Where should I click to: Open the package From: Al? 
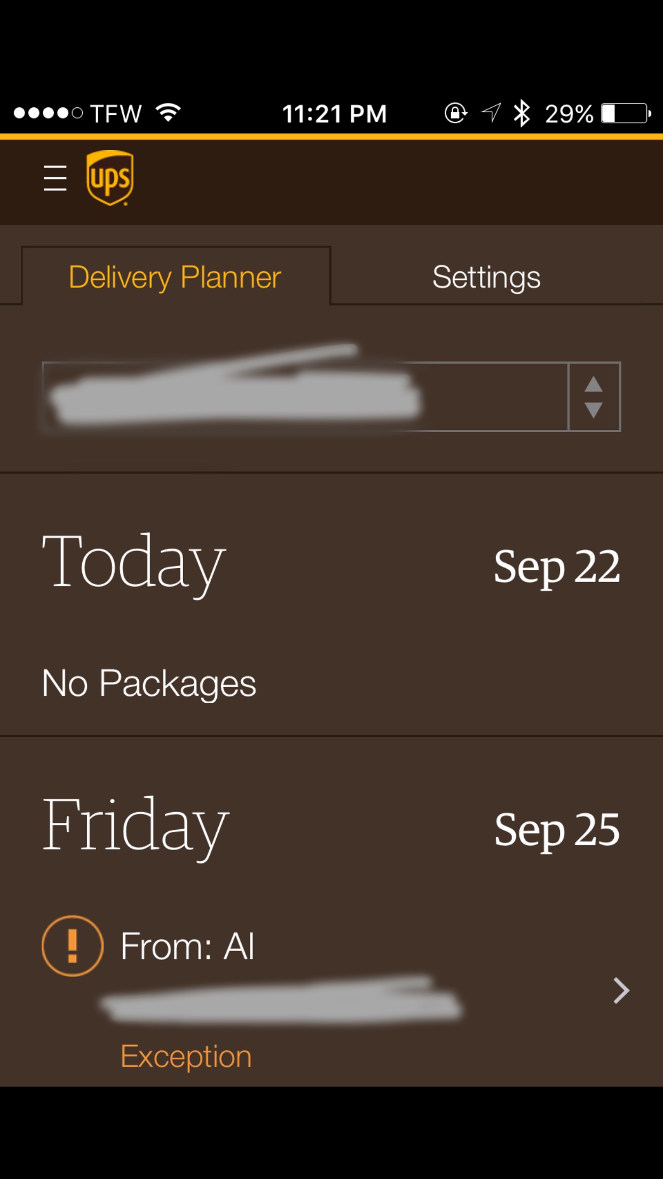[187, 947]
